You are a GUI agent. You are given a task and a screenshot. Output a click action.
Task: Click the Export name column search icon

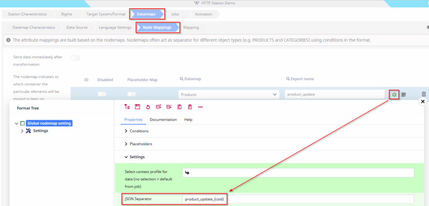tap(287, 79)
